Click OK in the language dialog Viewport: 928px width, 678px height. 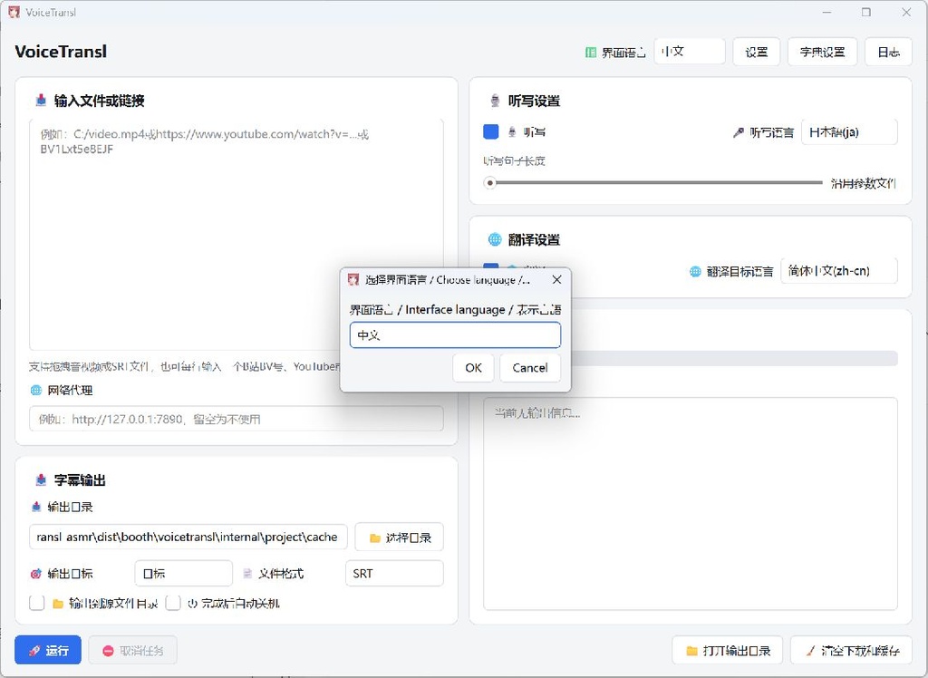473,368
